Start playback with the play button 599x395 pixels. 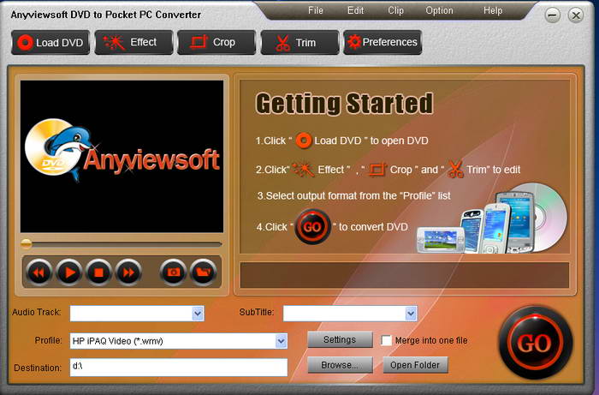coord(68,272)
